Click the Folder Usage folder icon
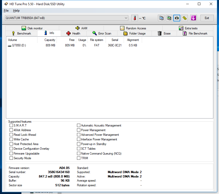Image resolution: width=219 pixels, height=194 pixels. click(126, 33)
